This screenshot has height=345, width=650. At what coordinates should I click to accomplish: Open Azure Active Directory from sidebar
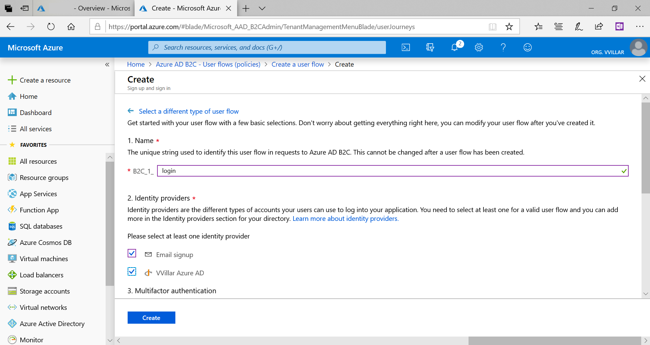pos(52,324)
